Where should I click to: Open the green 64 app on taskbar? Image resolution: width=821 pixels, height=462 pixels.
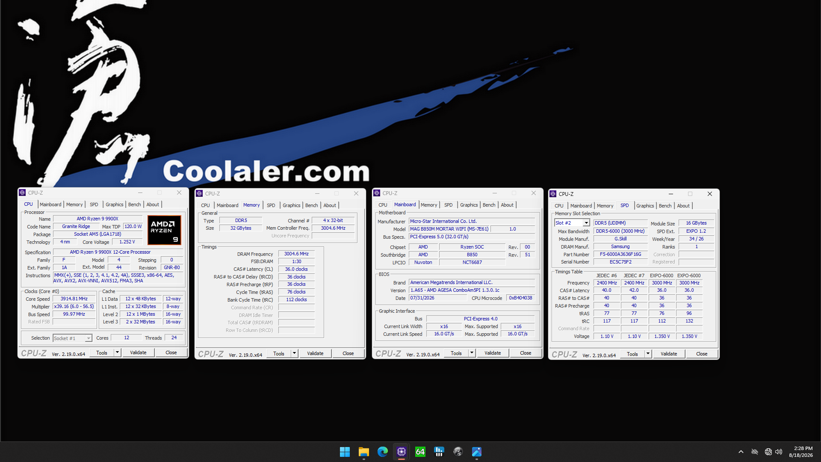click(420, 452)
